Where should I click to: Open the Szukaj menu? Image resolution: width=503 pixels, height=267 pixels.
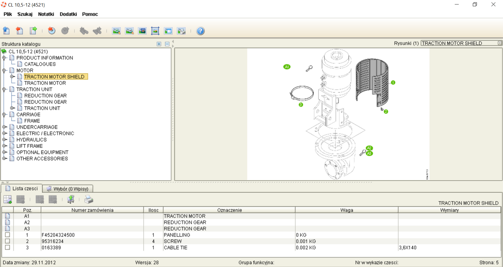click(25, 14)
